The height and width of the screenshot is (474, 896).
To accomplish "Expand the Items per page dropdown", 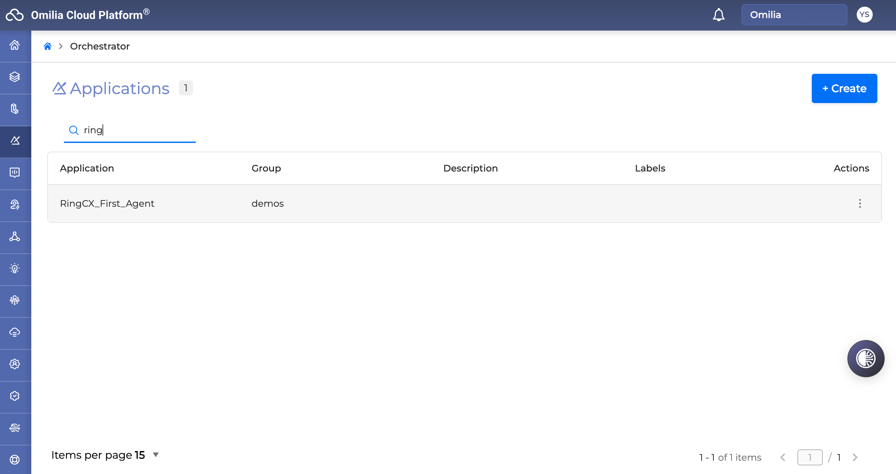I will pos(155,454).
